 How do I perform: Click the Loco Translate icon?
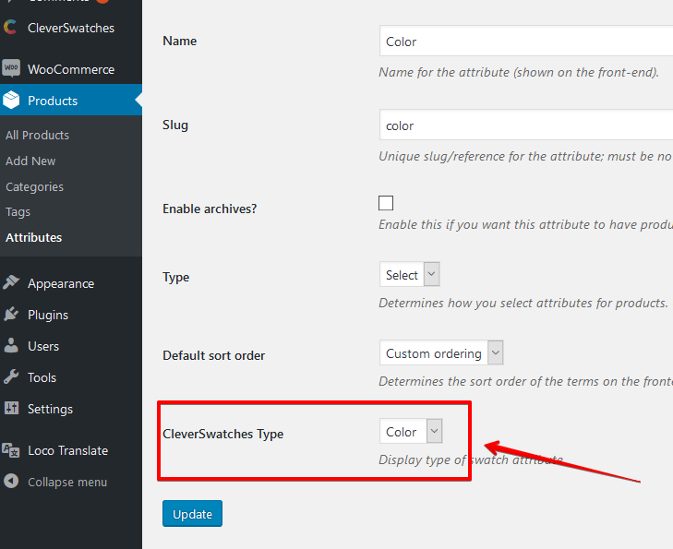pos(11,450)
